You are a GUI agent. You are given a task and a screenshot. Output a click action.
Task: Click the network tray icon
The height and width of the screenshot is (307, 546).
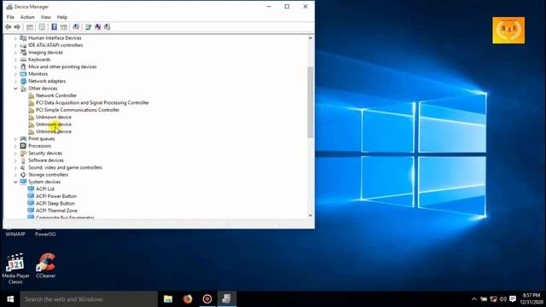493,299
